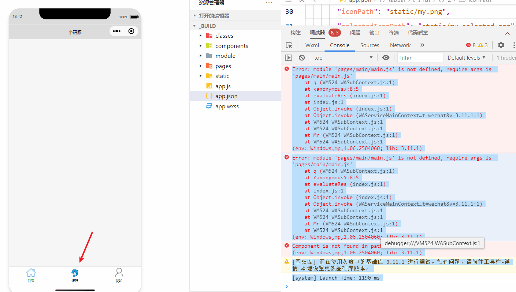Tap the home tab bar icon

31,273
